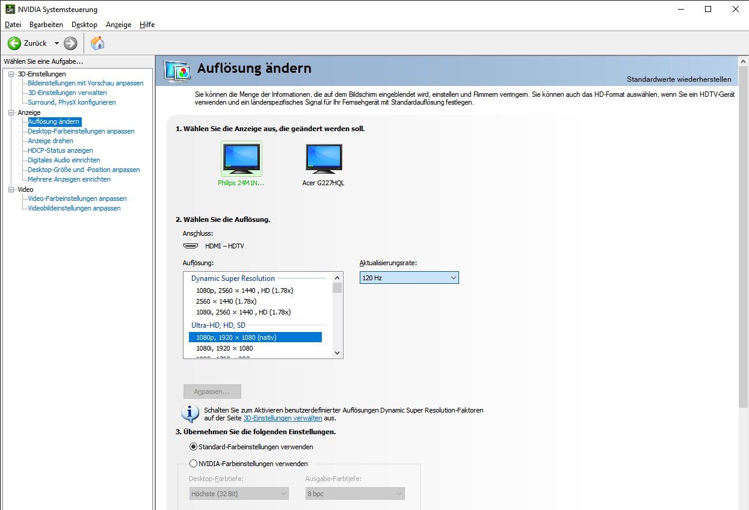
Task: Select the Acer G227HQL monitor icon
Action: 324,159
